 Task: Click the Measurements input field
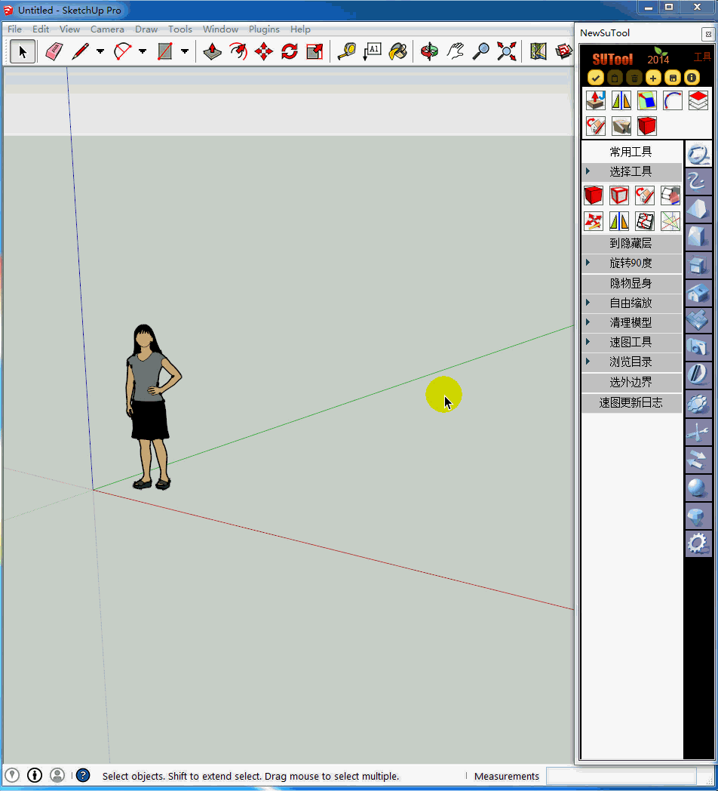(621, 776)
